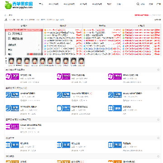Open feedback icon beside XP feedback forum
This screenshot has width=163, height=163.
coord(12,95)
